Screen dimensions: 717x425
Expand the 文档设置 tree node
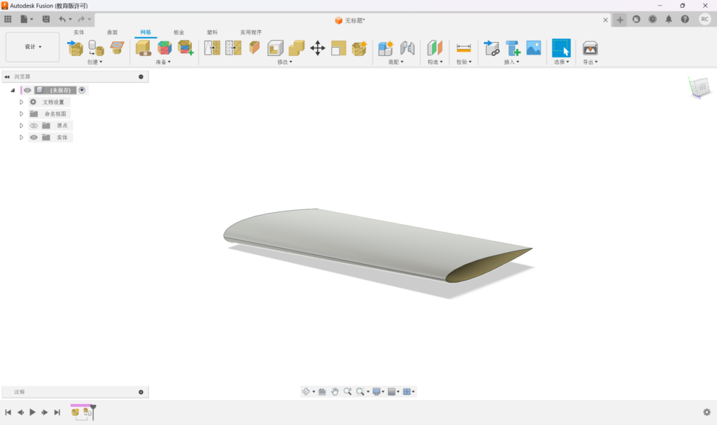[x=22, y=102]
